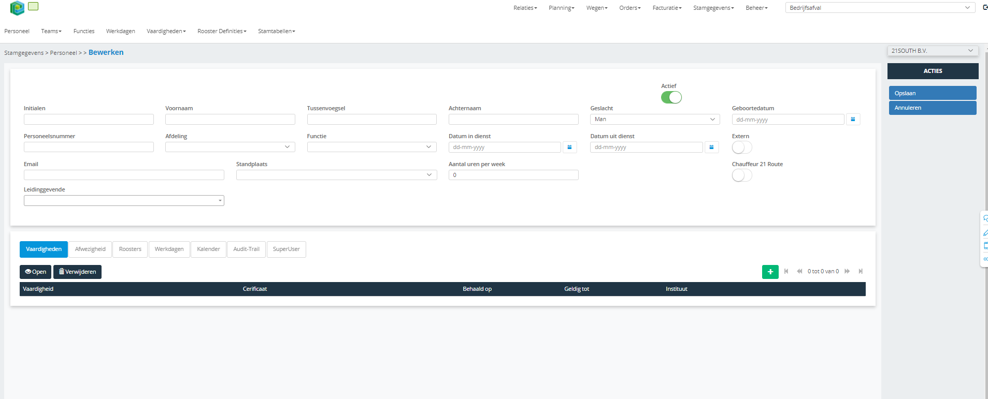This screenshot has height=399, width=988.
Task: Toggle the Actief switch off
Action: [671, 97]
